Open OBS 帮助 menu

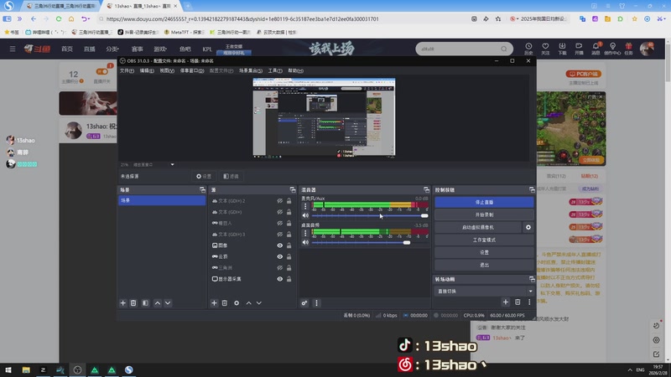coord(296,70)
